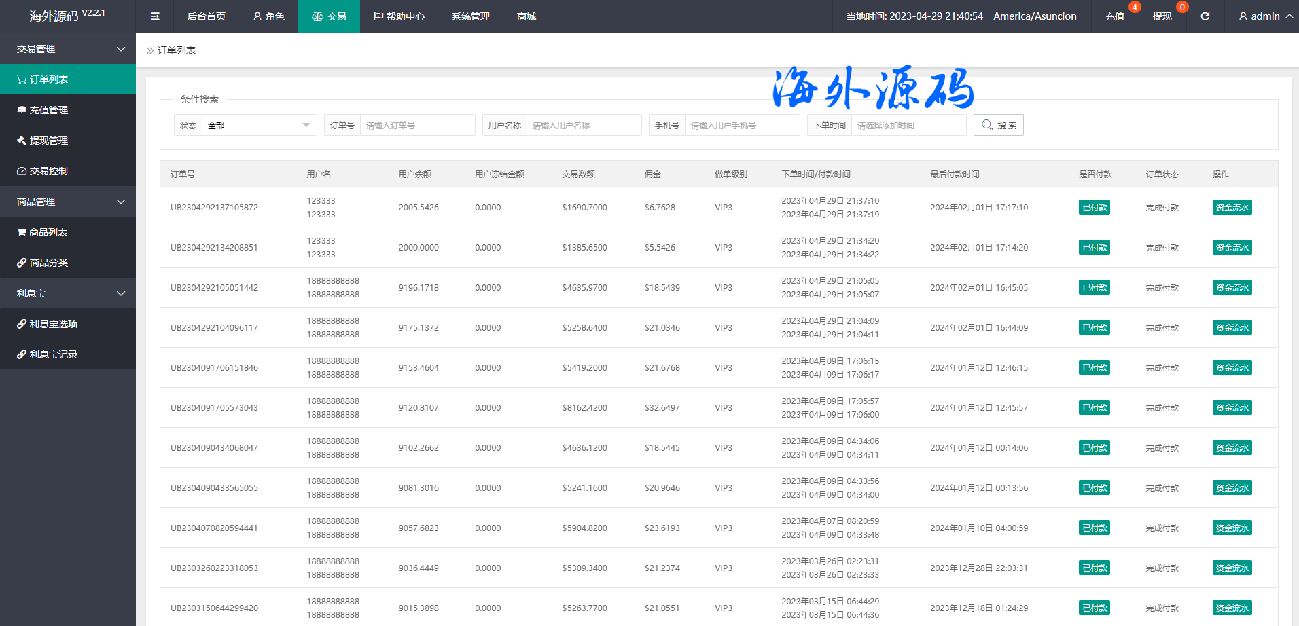Select the 系统管理 top menu
Viewport: 1299px width, 626px height.
point(470,16)
